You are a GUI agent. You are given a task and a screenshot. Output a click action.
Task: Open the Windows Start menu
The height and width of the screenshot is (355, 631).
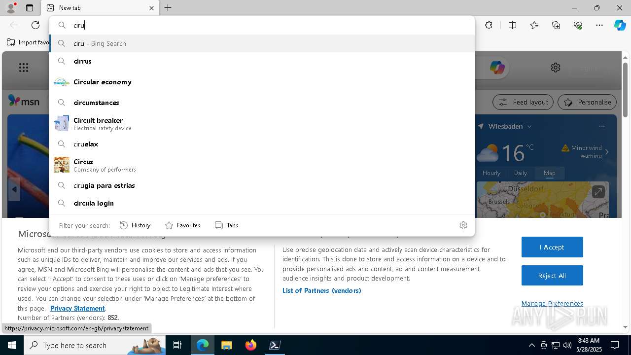pos(12,345)
